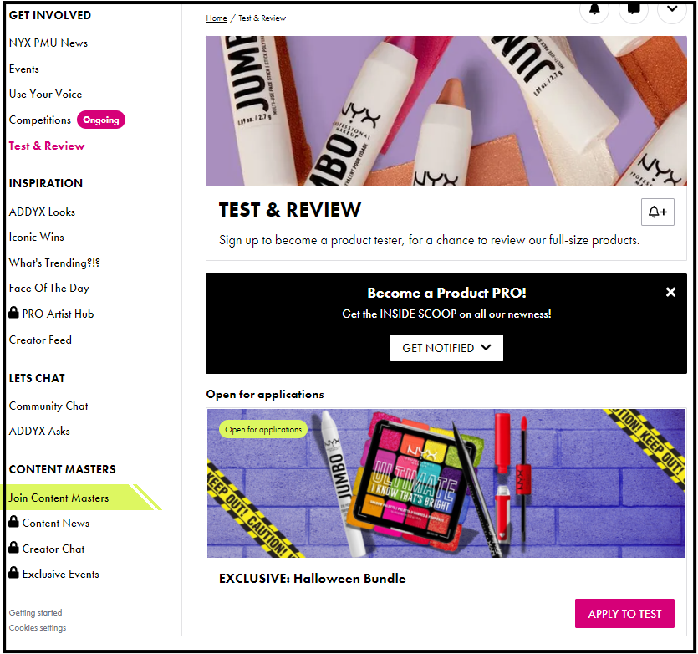Expand the profile chevron dropdown in header

click(x=672, y=11)
